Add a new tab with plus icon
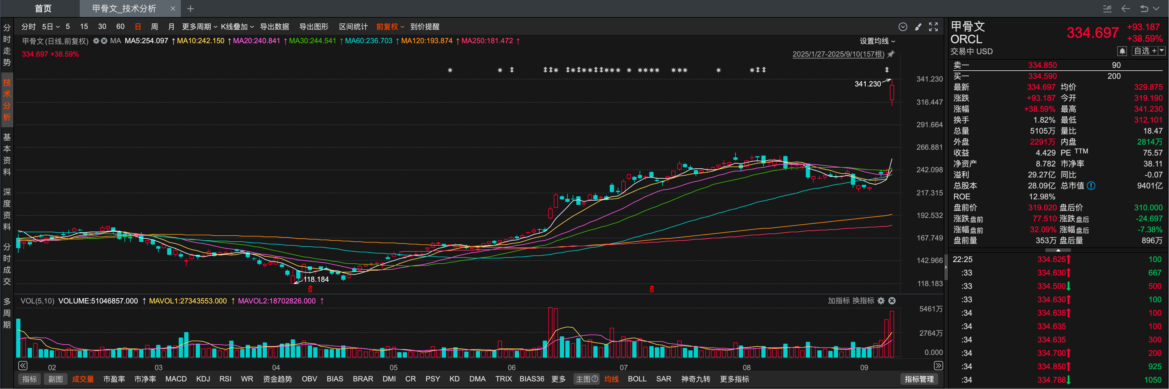 [x=190, y=9]
